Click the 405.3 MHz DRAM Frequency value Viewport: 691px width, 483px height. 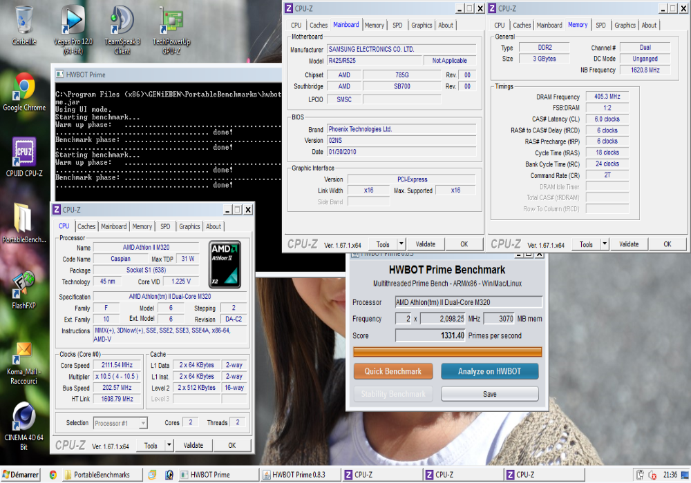[607, 97]
